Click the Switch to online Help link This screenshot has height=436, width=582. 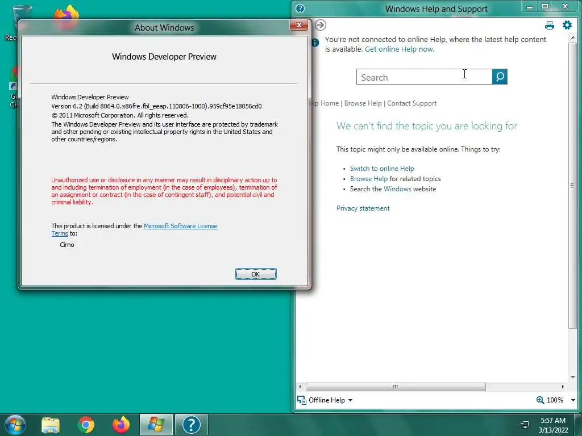382,168
